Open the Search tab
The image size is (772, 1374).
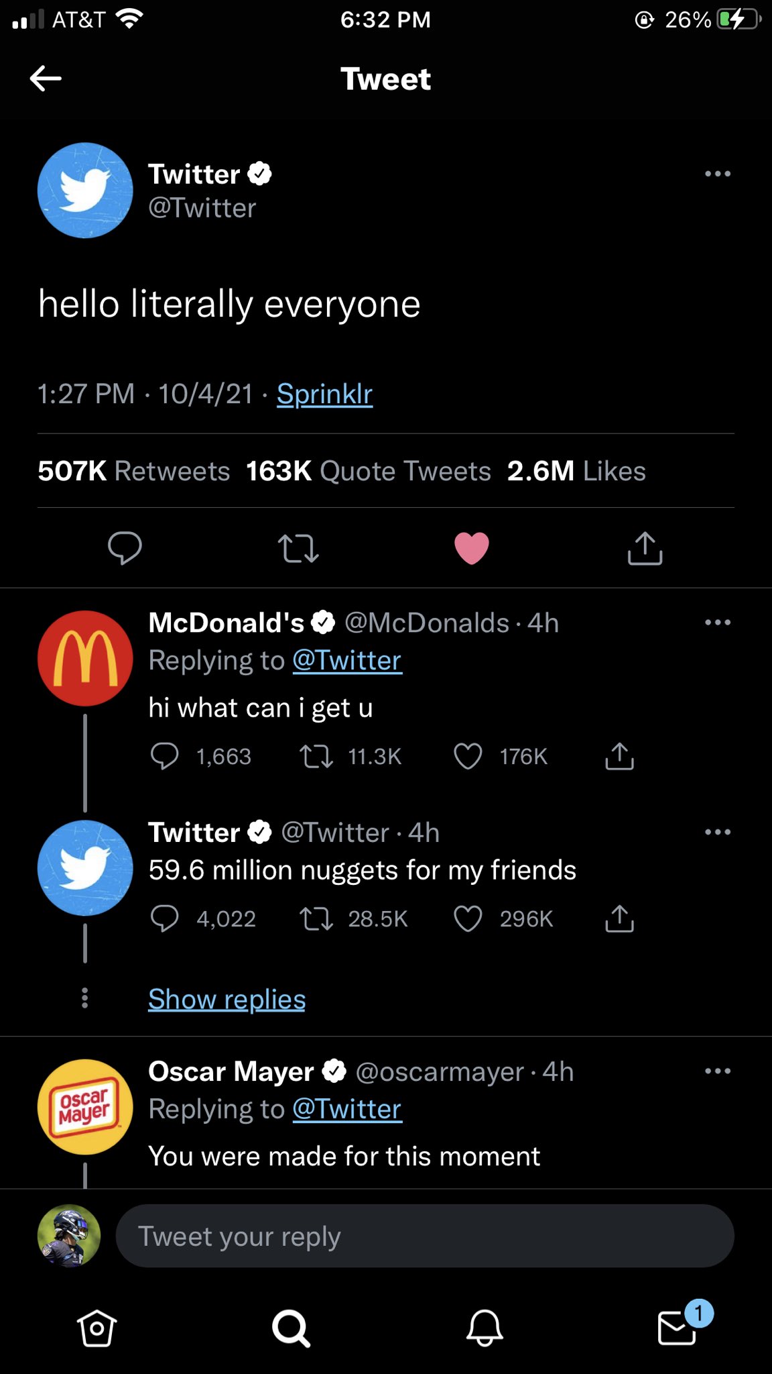[x=291, y=1328]
